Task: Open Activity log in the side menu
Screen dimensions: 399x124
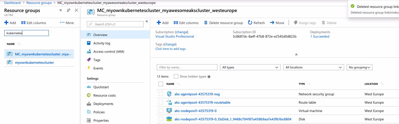Action: [102, 43]
